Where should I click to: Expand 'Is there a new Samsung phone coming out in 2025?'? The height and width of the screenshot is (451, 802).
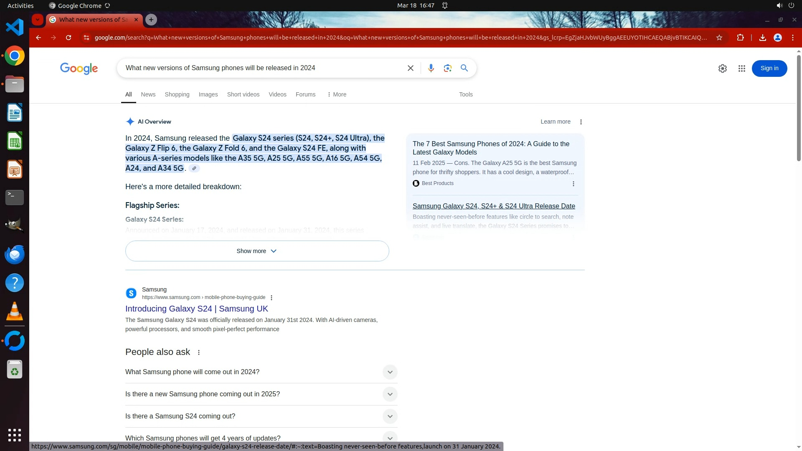click(x=389, y=394)
